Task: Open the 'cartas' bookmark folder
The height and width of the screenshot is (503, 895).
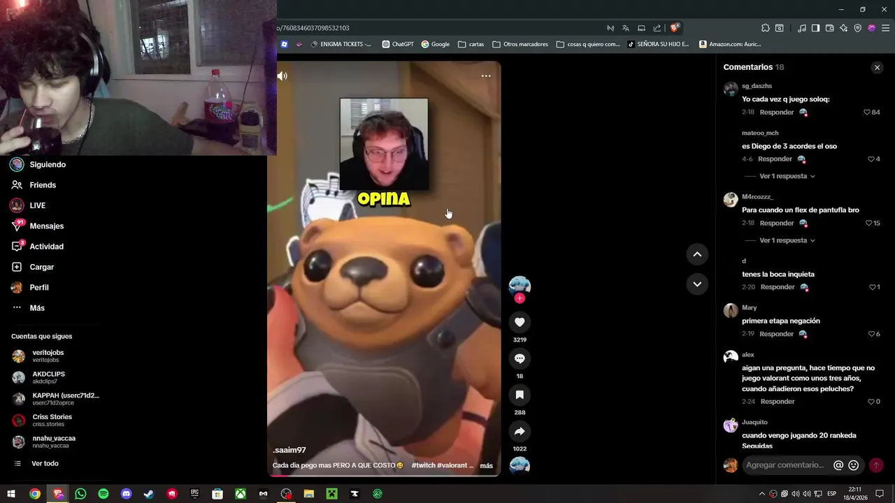Action: (471, 44)
